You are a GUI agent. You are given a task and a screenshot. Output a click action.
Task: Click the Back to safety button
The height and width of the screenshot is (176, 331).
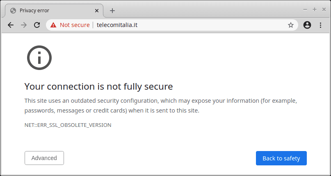281,158
